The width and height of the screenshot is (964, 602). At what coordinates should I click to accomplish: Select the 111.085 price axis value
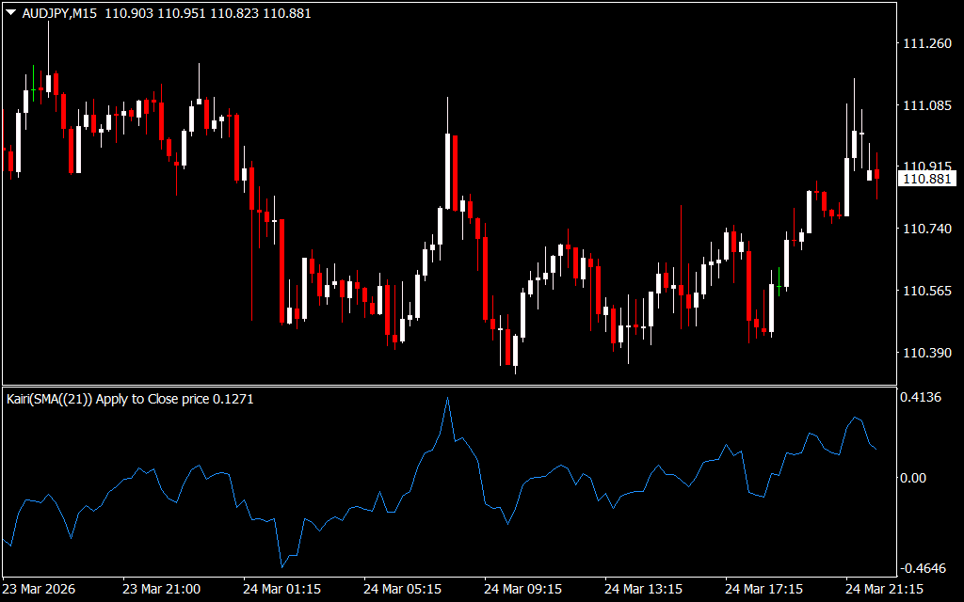coord(926,106)
